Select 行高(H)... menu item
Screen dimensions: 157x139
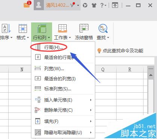point(63,47)
